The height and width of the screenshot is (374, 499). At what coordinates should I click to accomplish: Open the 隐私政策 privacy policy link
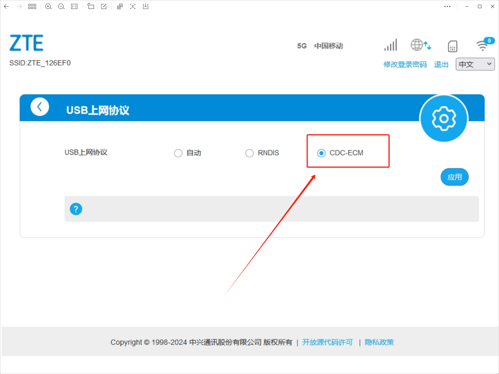point(379,342)
